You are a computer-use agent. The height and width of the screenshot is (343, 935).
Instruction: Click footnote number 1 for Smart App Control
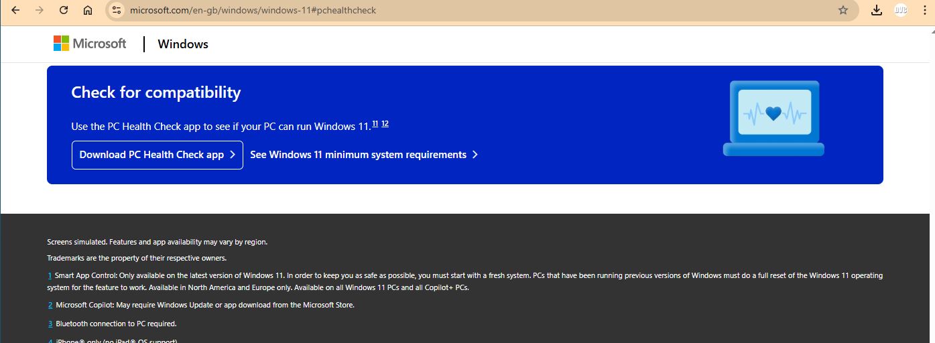50,275
